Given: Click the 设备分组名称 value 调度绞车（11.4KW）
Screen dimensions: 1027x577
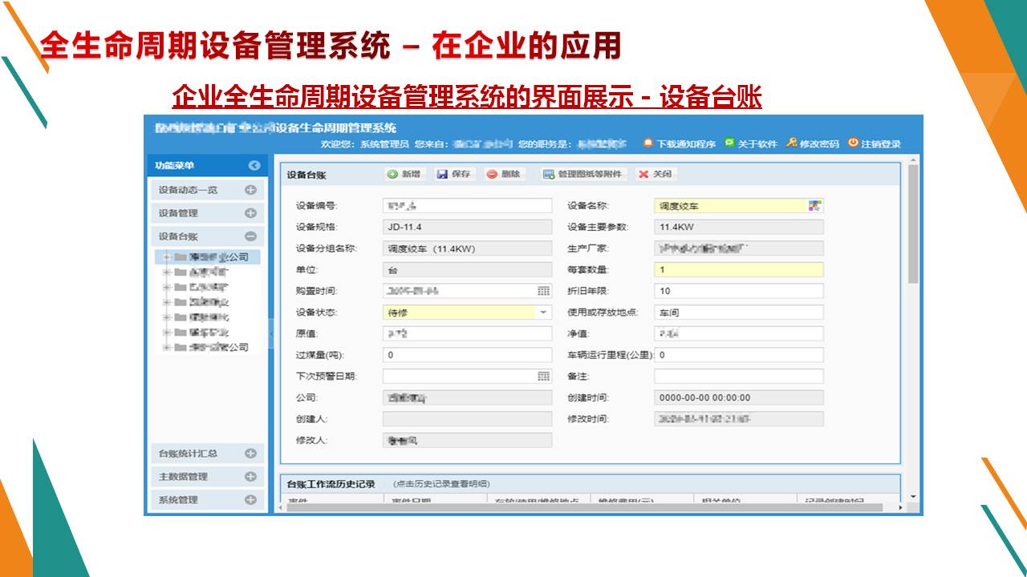Looking at the screenshot, I should (x=467, y=248).
